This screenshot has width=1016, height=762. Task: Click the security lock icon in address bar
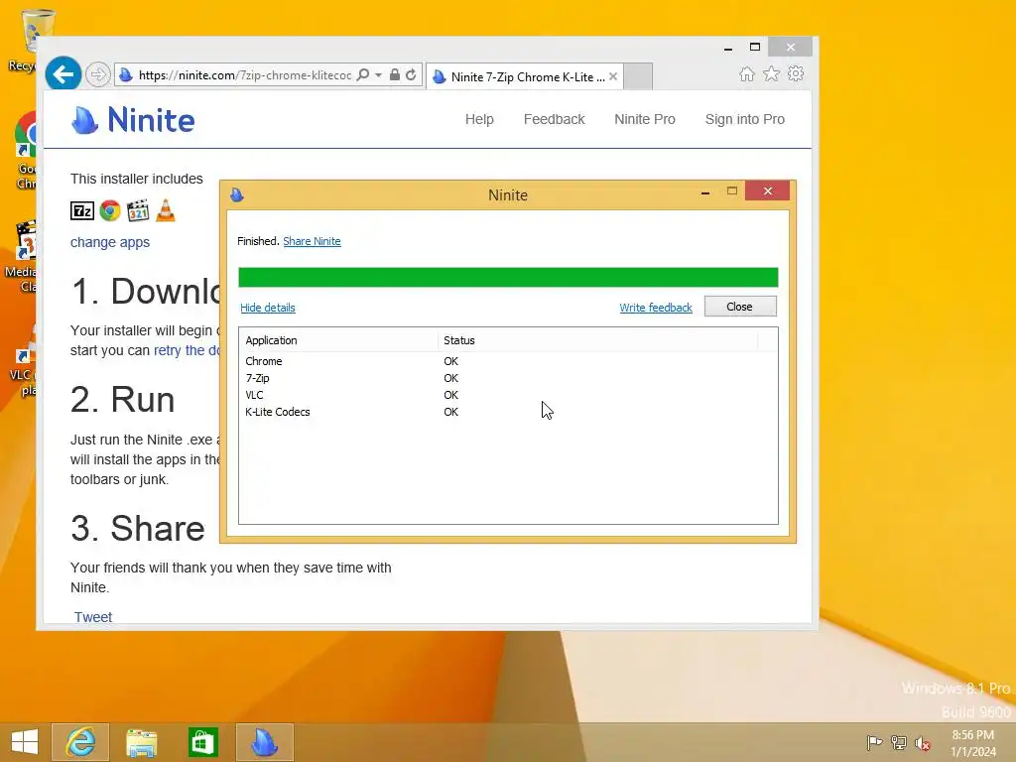pos(394,74)
